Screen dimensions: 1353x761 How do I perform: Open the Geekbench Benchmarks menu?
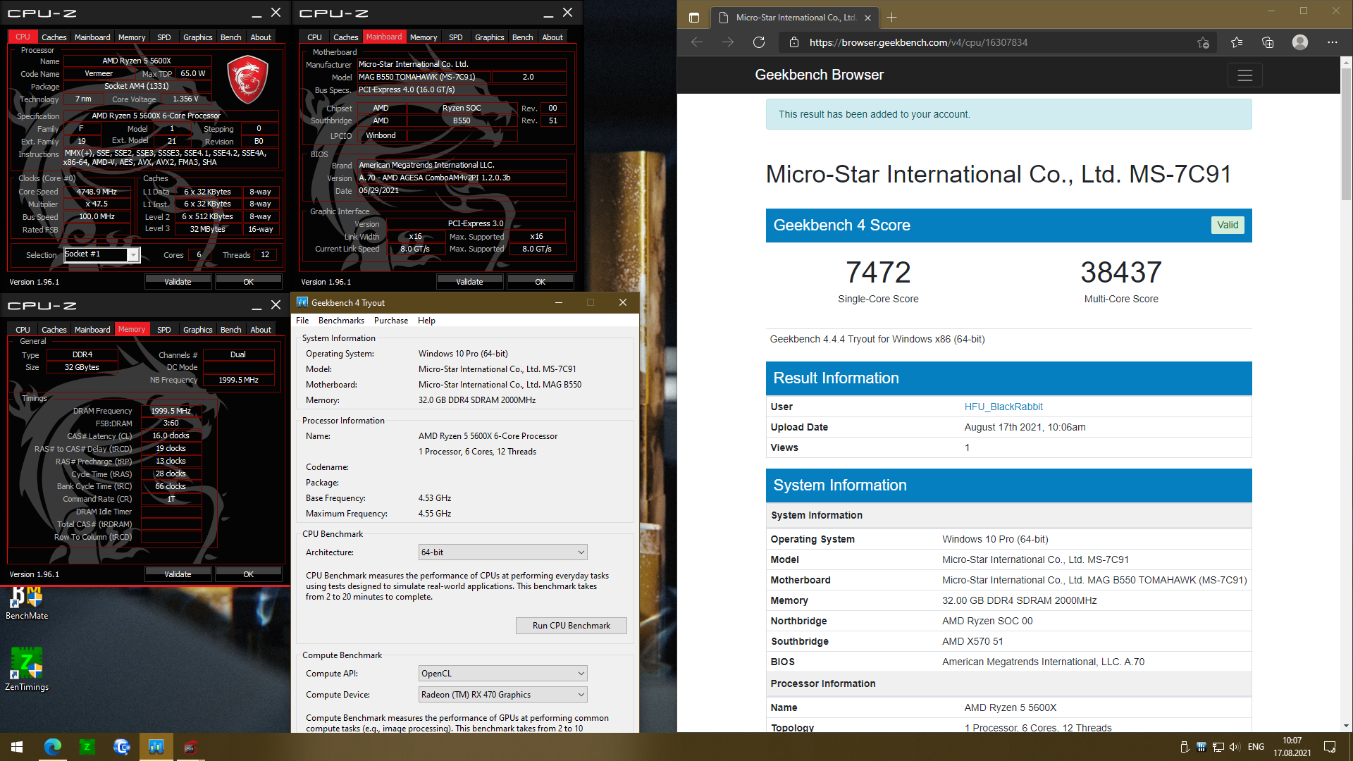point(341,321)
